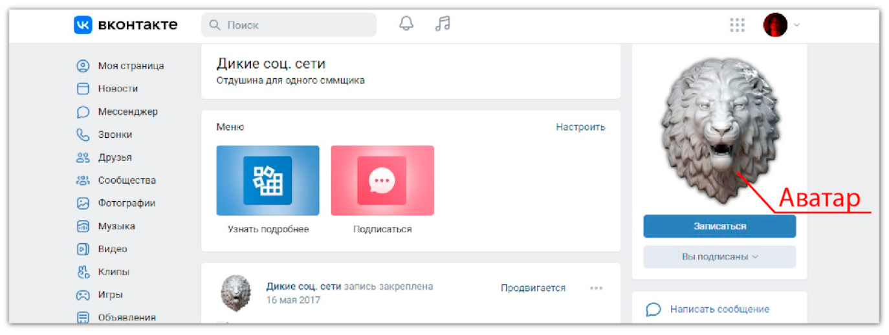
Task: Expand the profile avatar account menu
Action: click(782, 25)
